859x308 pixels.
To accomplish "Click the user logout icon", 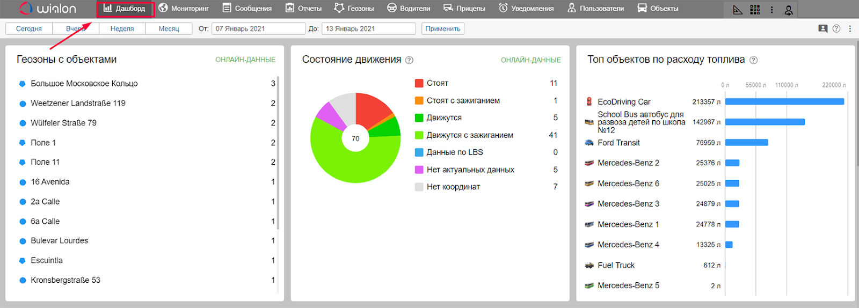I will pyautogui.click(x=788, y=10).
